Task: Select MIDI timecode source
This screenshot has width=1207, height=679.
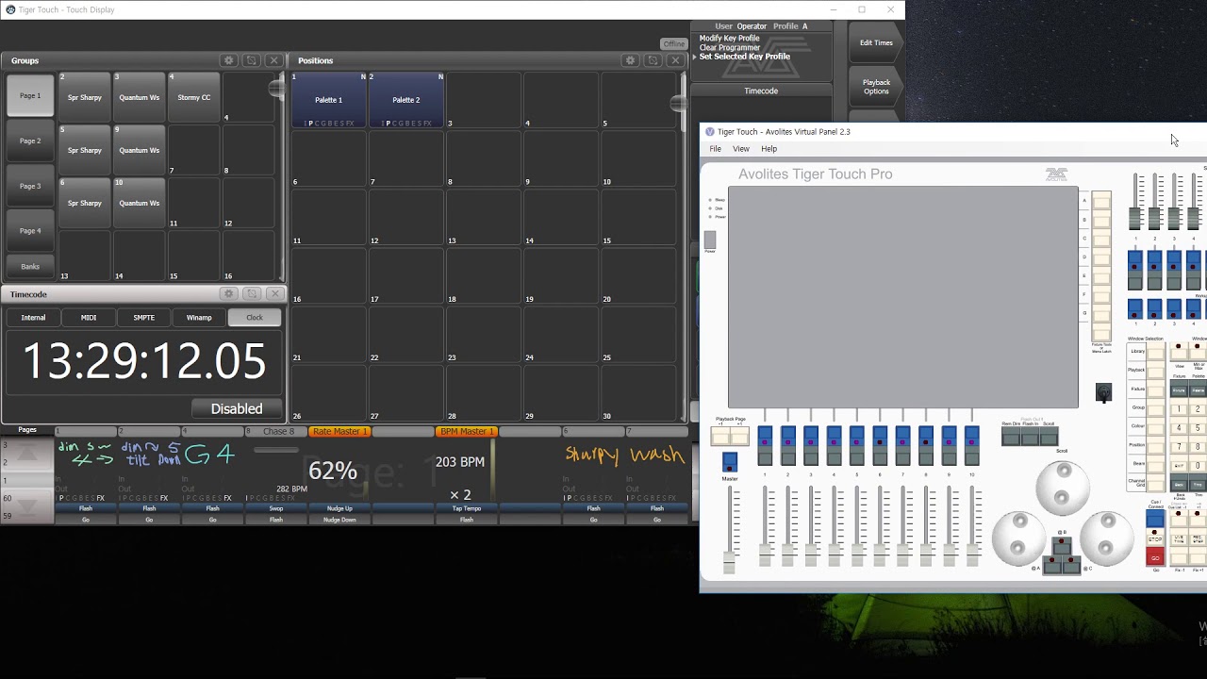Action: coord(89,318)
